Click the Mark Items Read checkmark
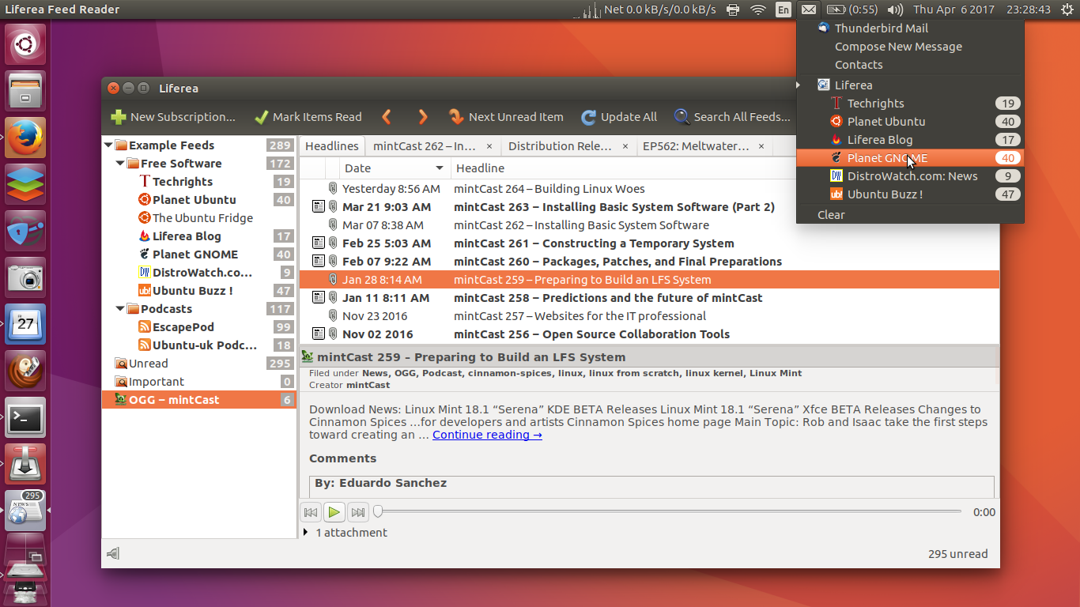This screenshot has width=1080, height=607. 262,117
